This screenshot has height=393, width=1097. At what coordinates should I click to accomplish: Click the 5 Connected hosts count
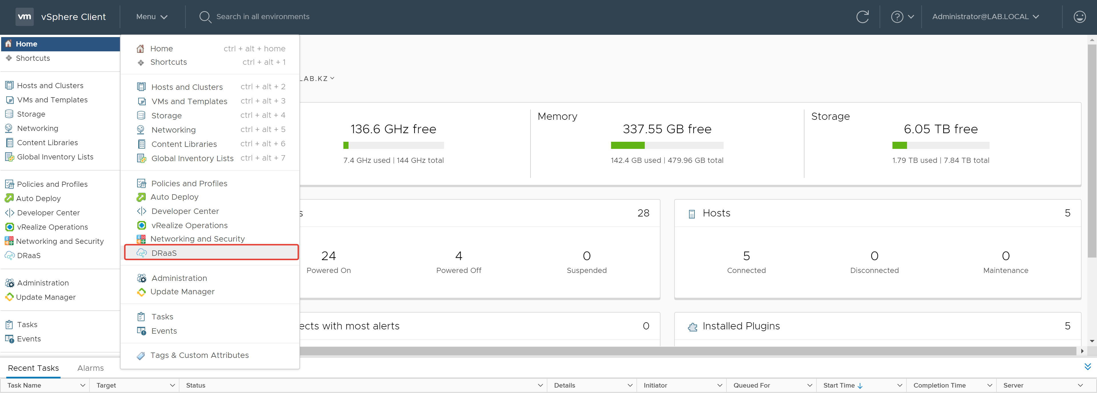click(x=746, y=256)
